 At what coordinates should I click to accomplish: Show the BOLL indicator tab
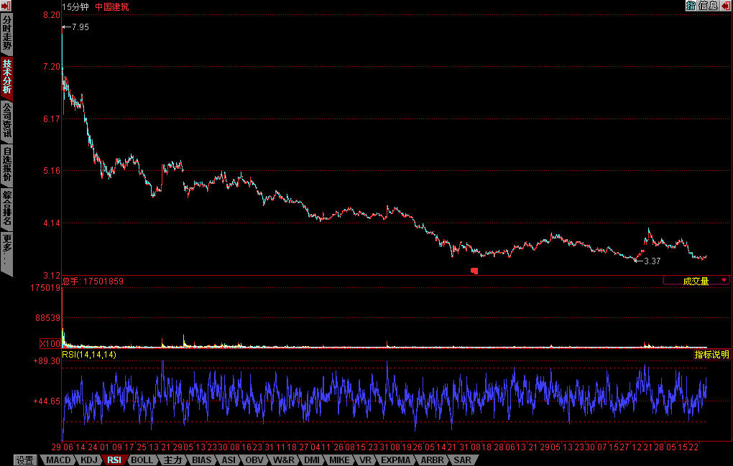point(142,460)
